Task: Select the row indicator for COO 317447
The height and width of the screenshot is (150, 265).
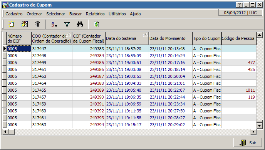Action: click(4, 49)
